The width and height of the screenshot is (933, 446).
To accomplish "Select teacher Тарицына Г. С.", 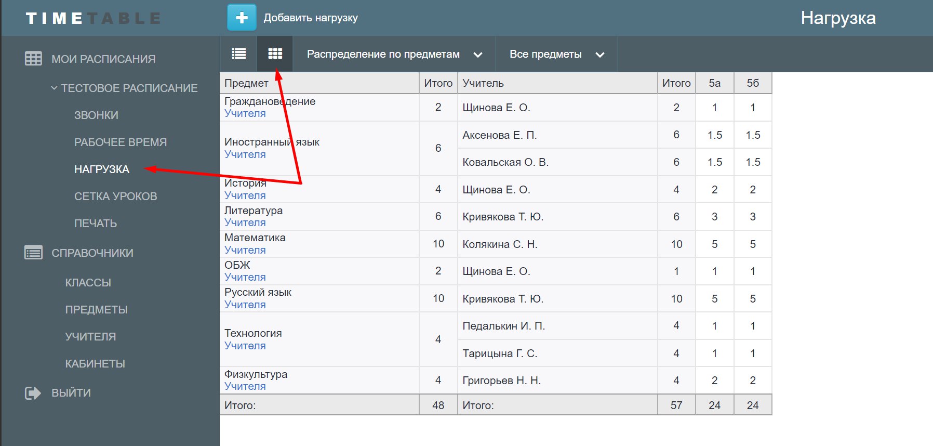I will tap(500, 353).
